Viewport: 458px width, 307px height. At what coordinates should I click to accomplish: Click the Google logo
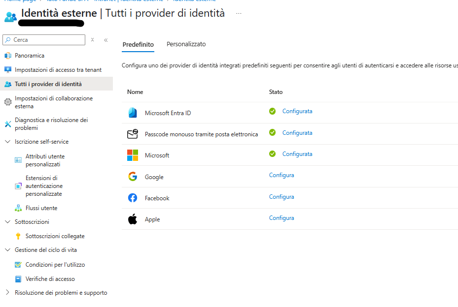pos(133,177)
